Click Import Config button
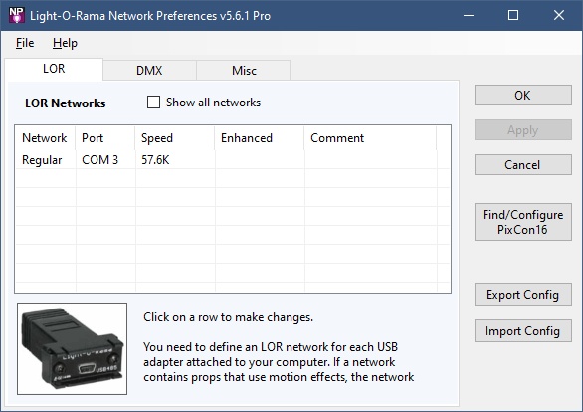Image resolution: width=583 pixels, height=412 pixels. [522, 331]
